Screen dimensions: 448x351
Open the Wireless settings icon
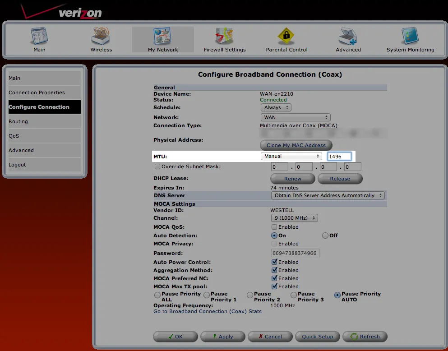pos(101,36)
